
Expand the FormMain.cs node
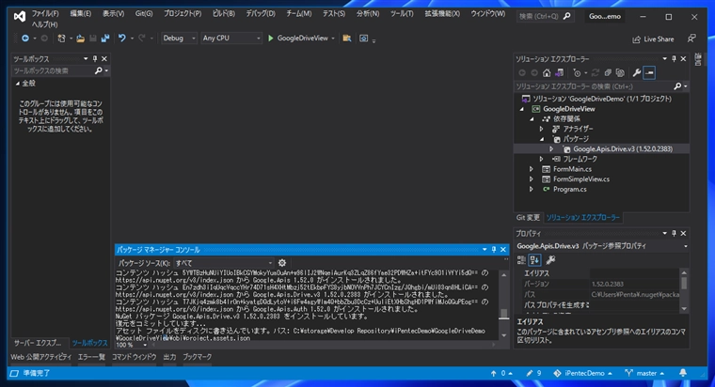click(532, 169)
